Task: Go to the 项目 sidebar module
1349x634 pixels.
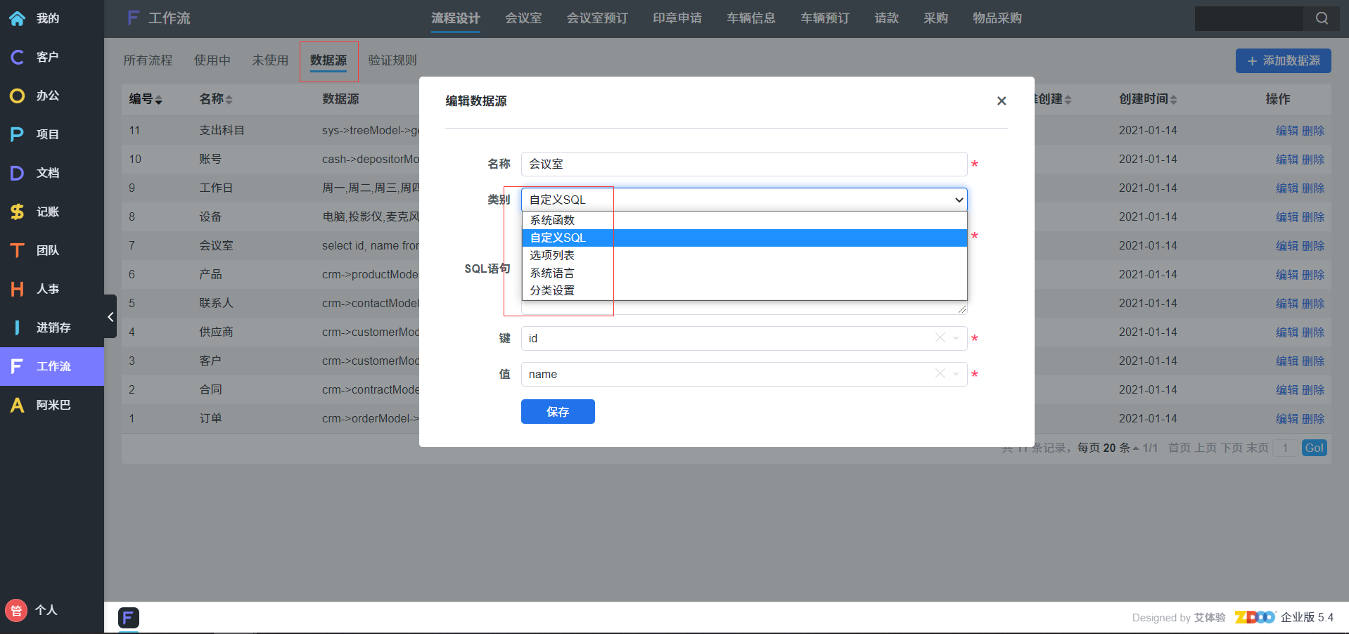Action: 47,134
